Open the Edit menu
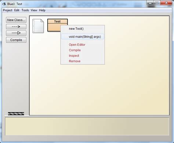The image size is (174, 143). (x=17, y=10)
